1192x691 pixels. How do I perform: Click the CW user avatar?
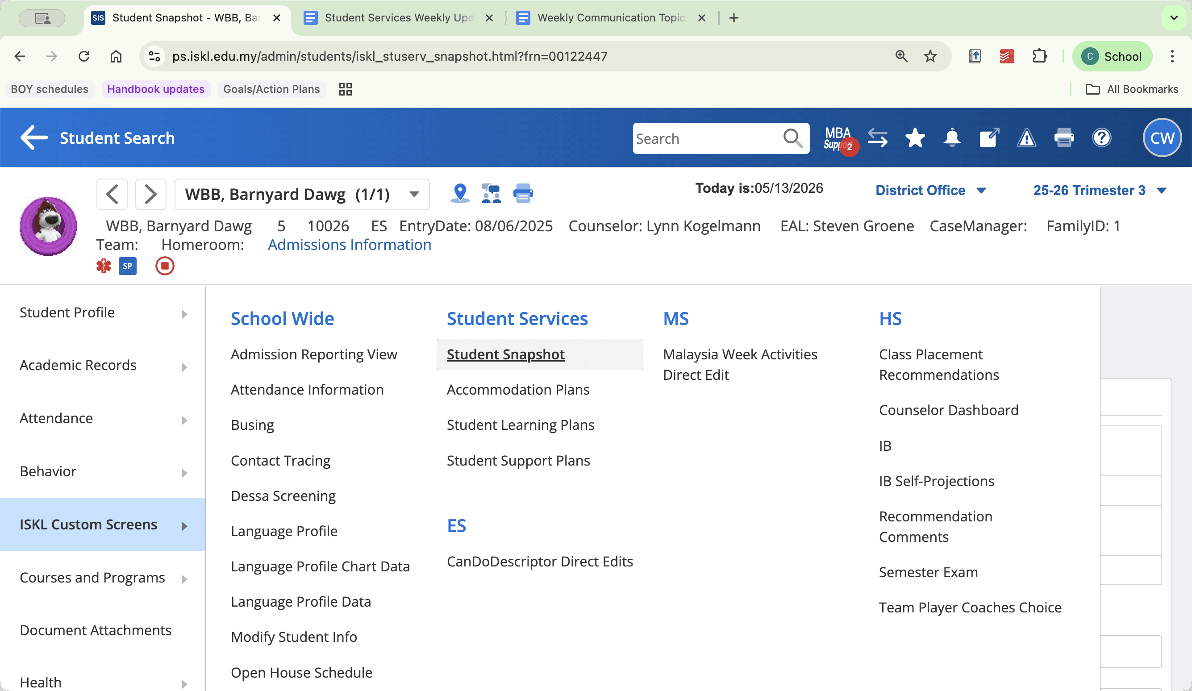(x=1162, y=137)
